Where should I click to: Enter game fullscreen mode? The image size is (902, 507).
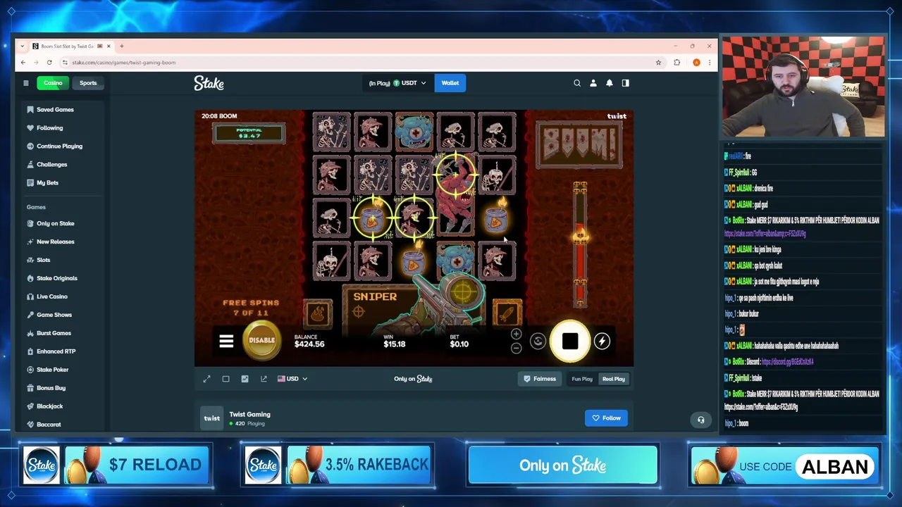point(207,379)
